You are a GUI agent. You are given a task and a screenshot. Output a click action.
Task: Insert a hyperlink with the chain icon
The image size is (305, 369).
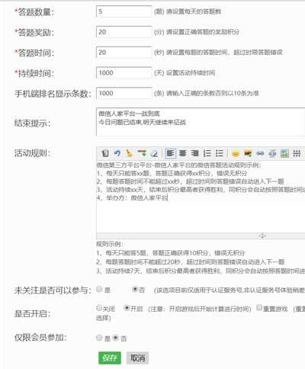click(x=260, y=153)
